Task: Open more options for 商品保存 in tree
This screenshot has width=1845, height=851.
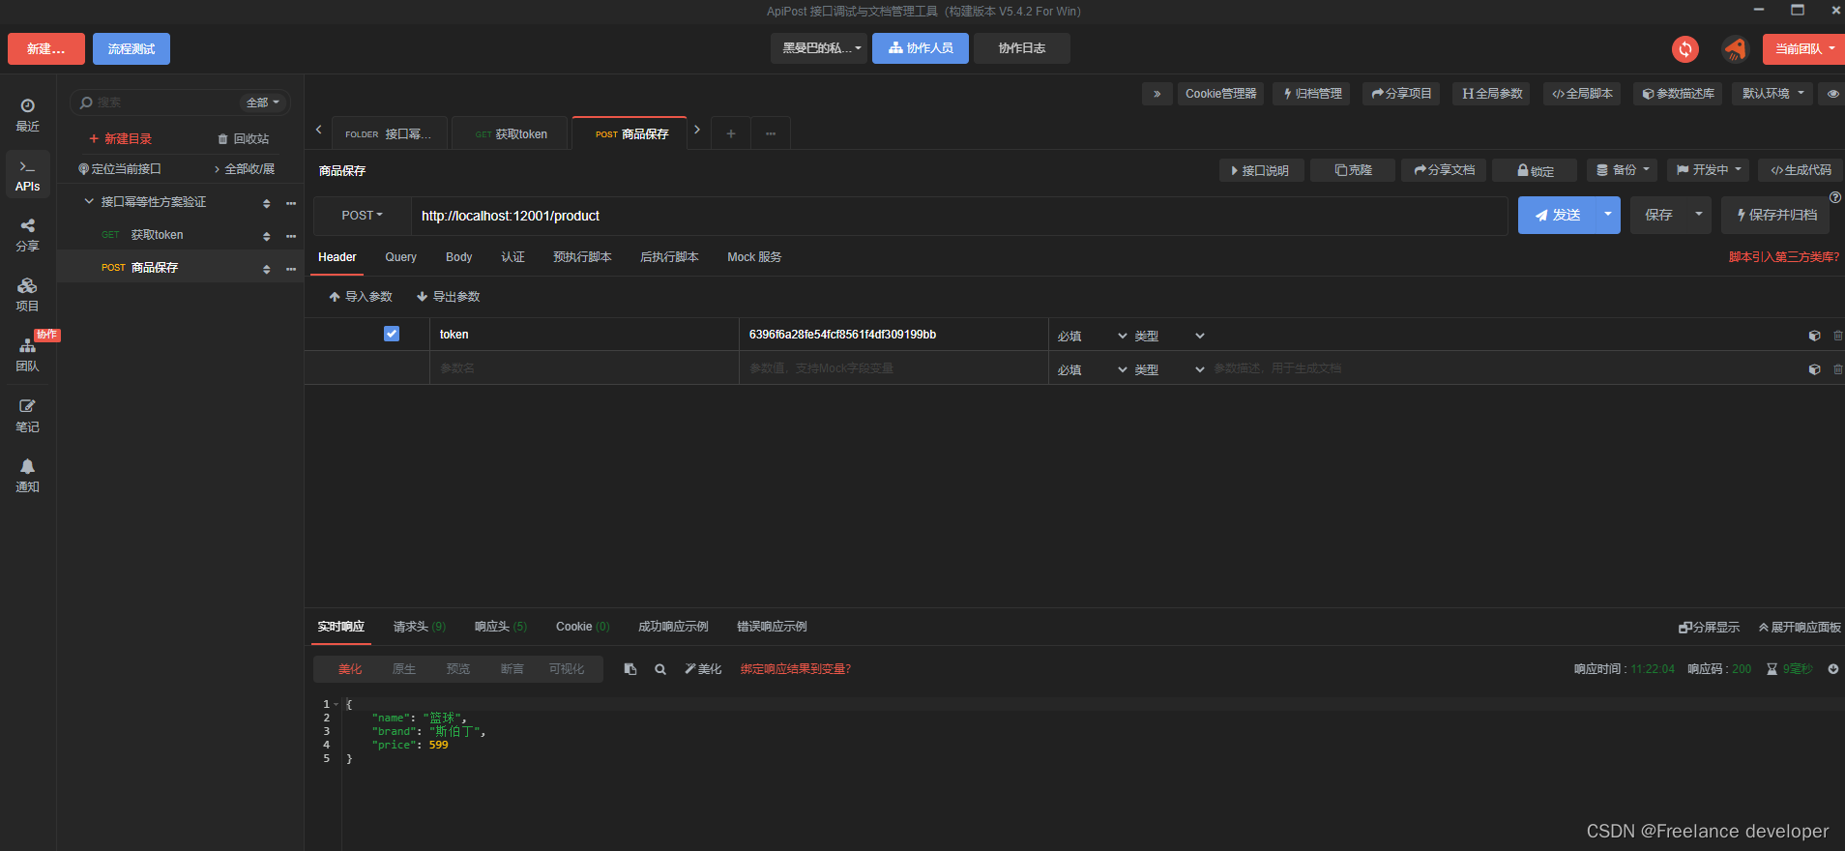Action: pos(291,269)
